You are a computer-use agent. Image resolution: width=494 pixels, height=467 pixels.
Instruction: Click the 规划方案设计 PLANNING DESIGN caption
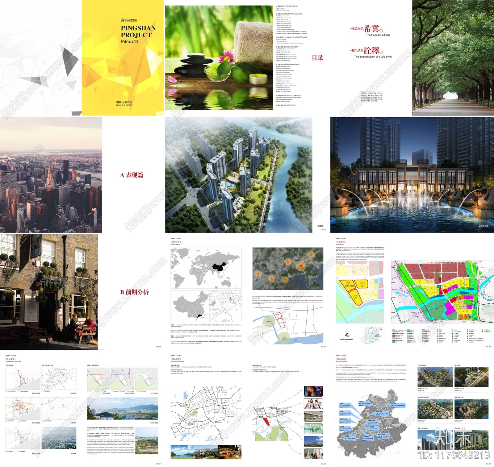click(124, 103)
